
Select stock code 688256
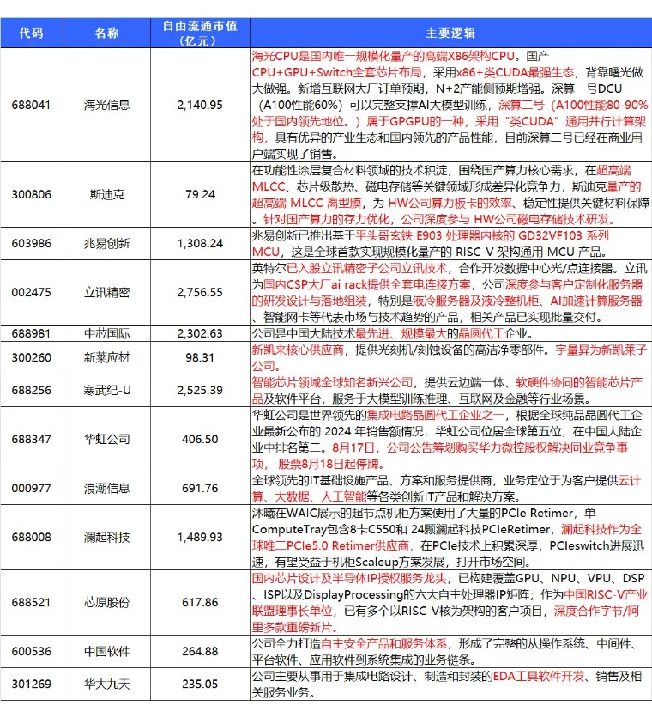pos(32,390)
